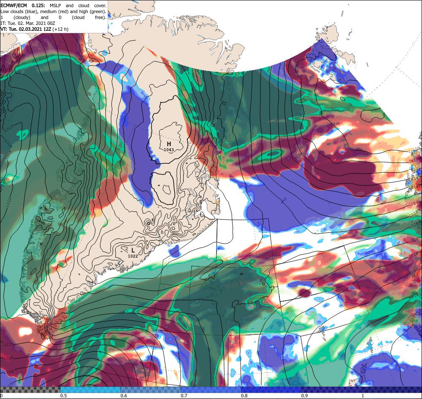Click the 0.8–0.9 dark blue colorbar segment
The width and height of the screenshot is (422, 399).
(271, 390)
